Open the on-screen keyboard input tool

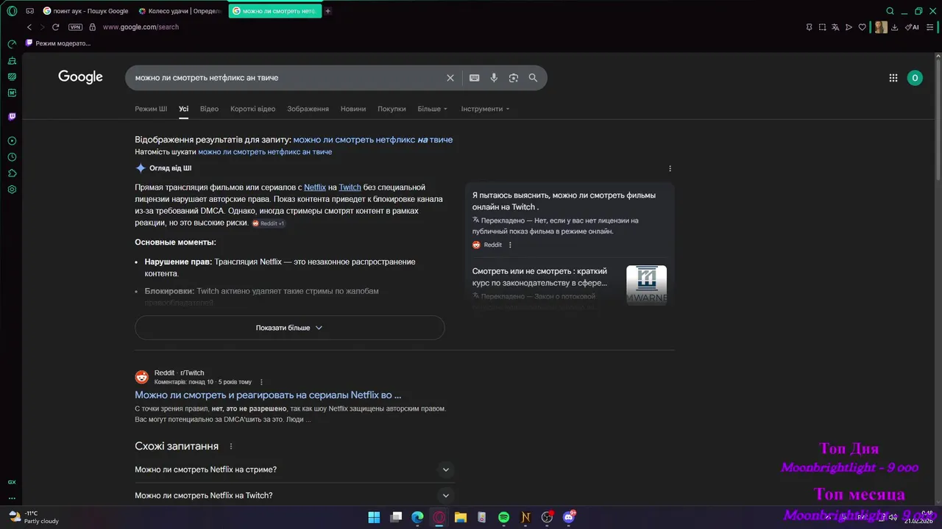tap(475, 78)
